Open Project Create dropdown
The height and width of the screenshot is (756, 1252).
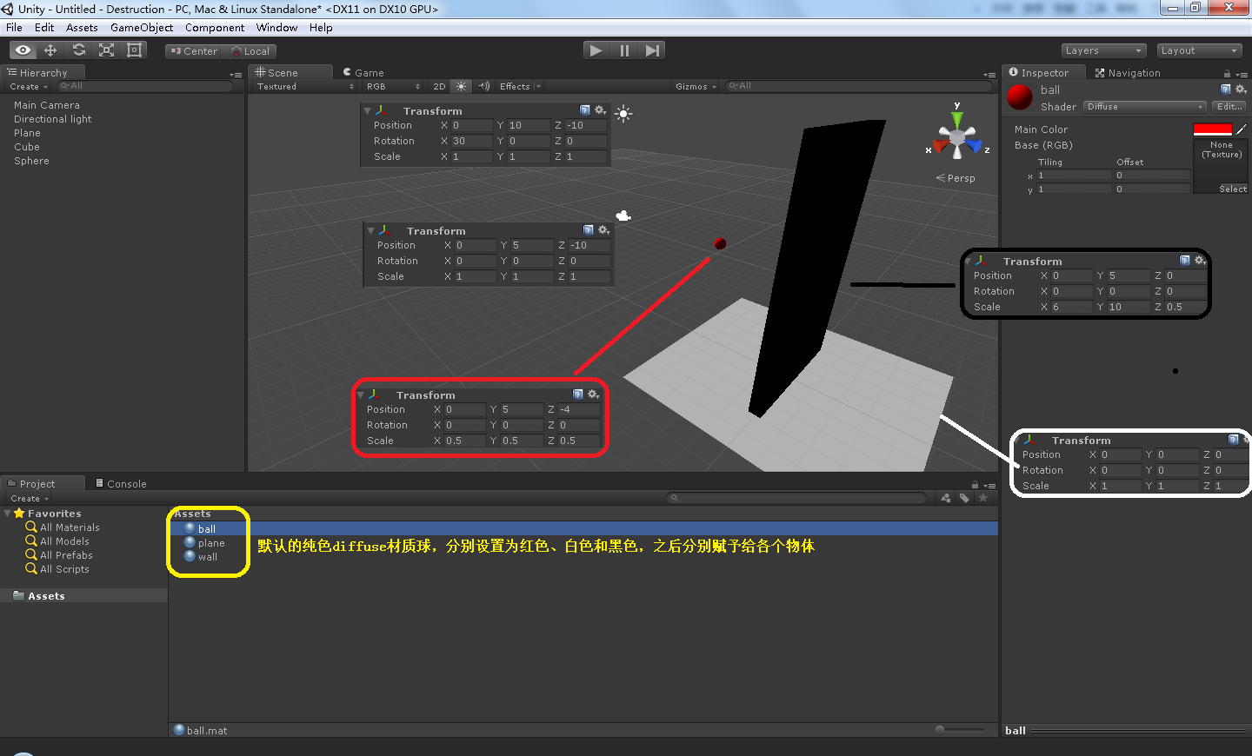pos(30,499)
